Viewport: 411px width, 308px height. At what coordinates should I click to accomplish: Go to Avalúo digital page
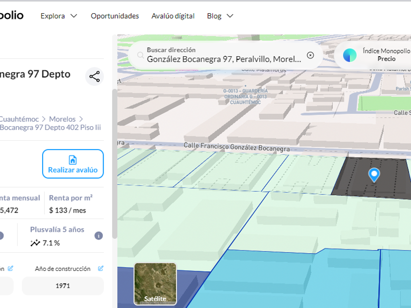(173, 16)
